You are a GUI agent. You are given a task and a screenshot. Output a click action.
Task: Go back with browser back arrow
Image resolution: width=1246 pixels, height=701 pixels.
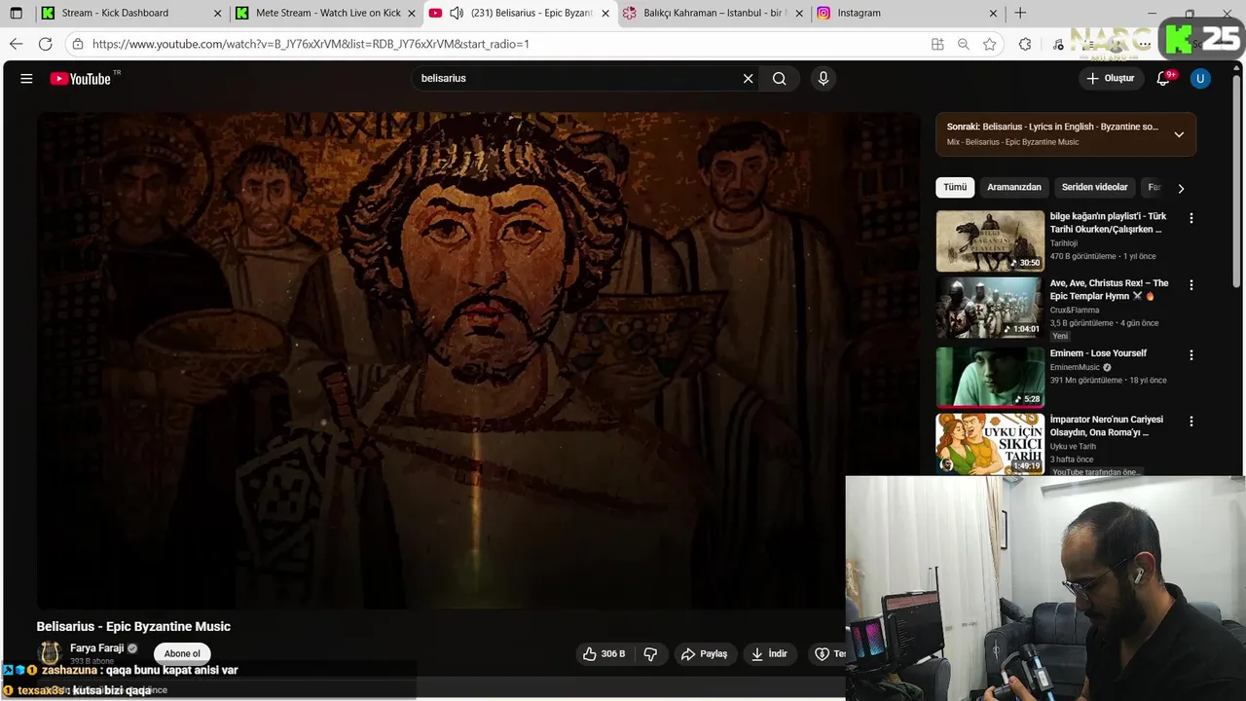[x=16, y=44]
